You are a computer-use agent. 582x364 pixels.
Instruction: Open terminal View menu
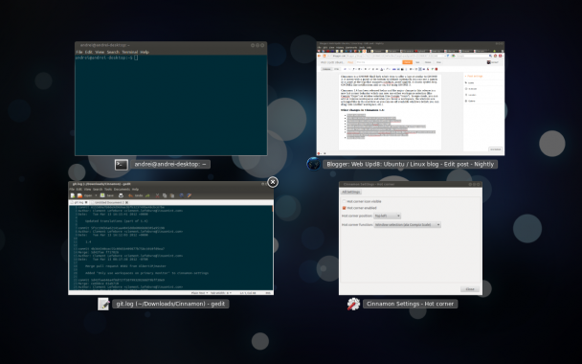[x=100, y=52]
